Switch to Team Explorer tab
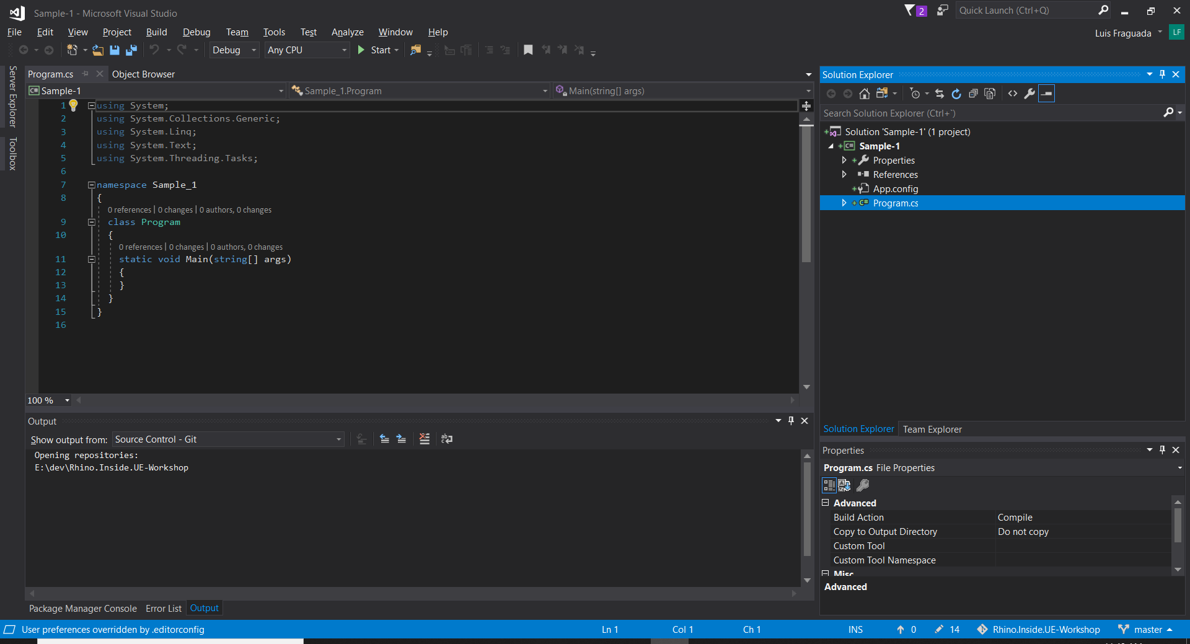This screenshot has height=644, width=1190. tap(932, 429)
